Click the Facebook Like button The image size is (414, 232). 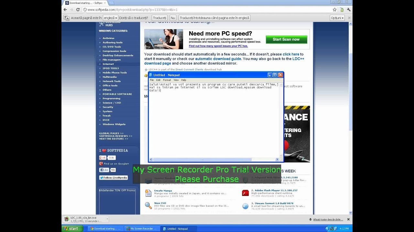pyautogui.click(x=104, y=170)
